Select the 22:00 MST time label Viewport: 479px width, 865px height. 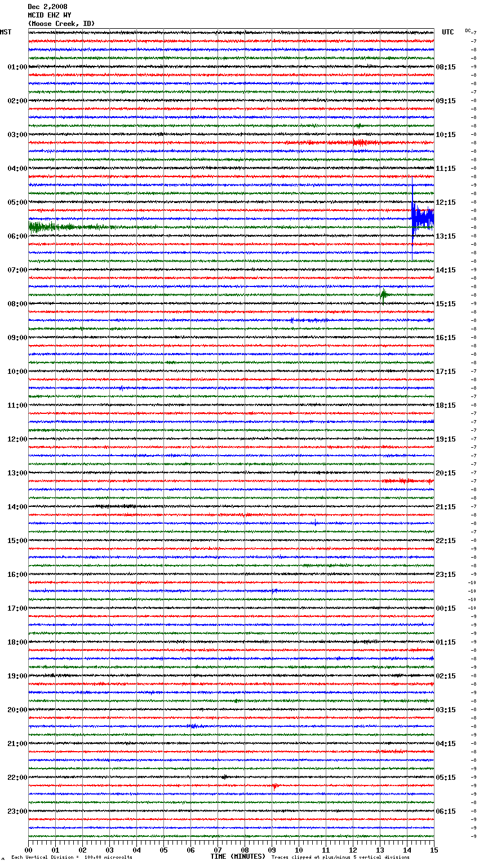17,778
